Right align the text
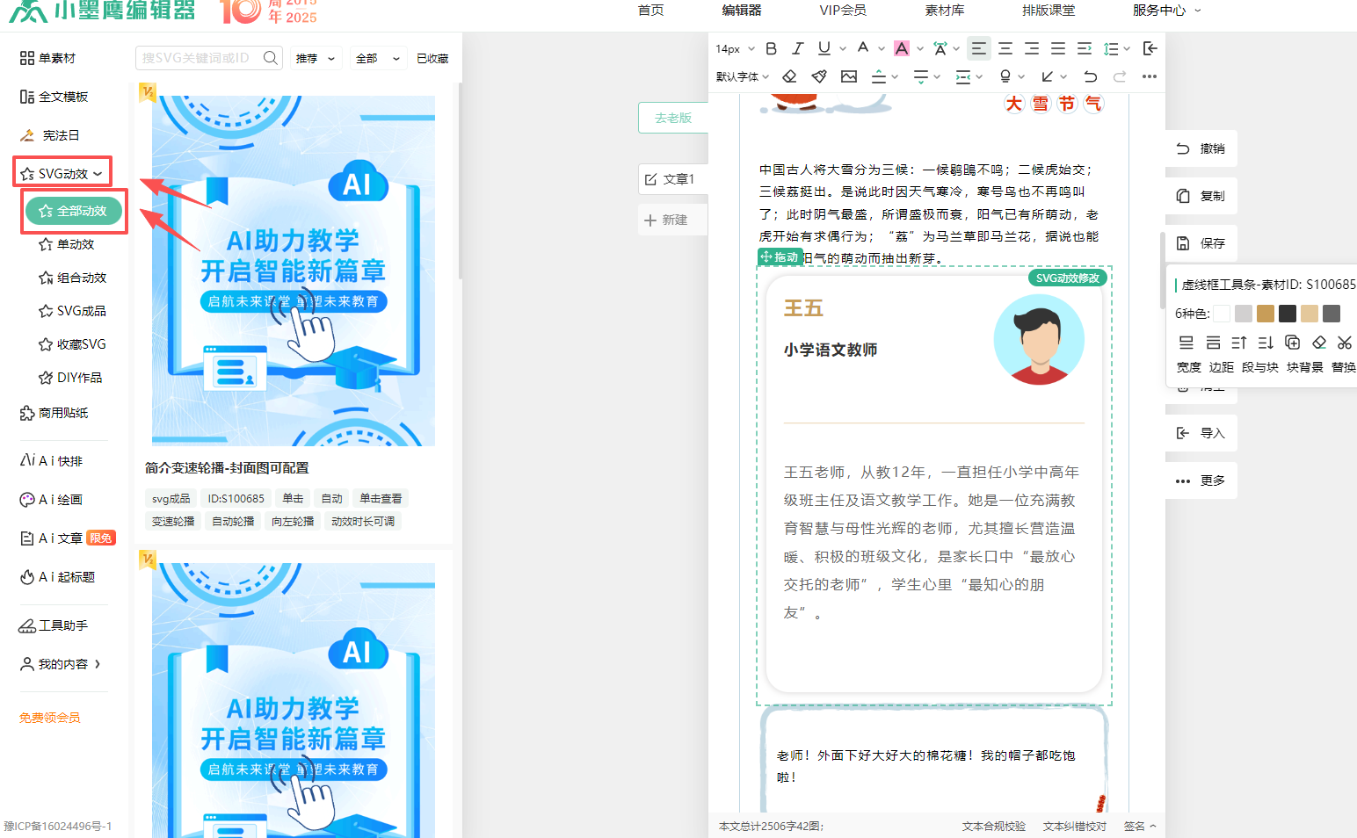The height and width of the screenshot is (838, 1357). point(1032,48)
